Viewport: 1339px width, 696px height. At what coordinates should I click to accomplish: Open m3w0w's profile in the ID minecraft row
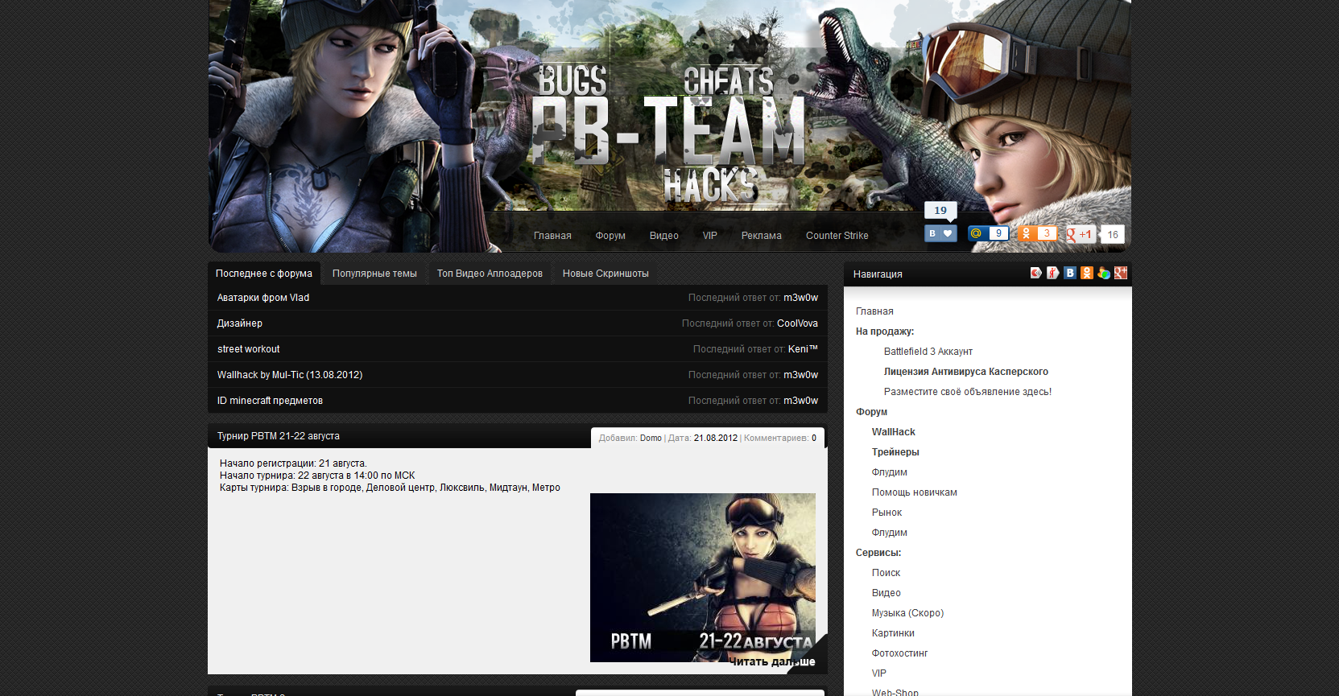pos(801,401)
